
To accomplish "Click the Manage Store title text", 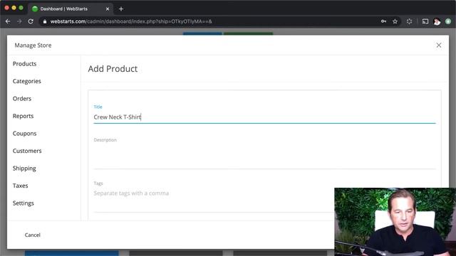I will (x=33, y=46).
